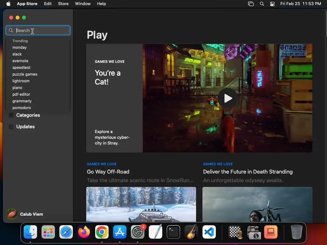Select trending search 'puzzle games'
The height and width of the screenshot is (245, 327).
click(x=25, y=74)
